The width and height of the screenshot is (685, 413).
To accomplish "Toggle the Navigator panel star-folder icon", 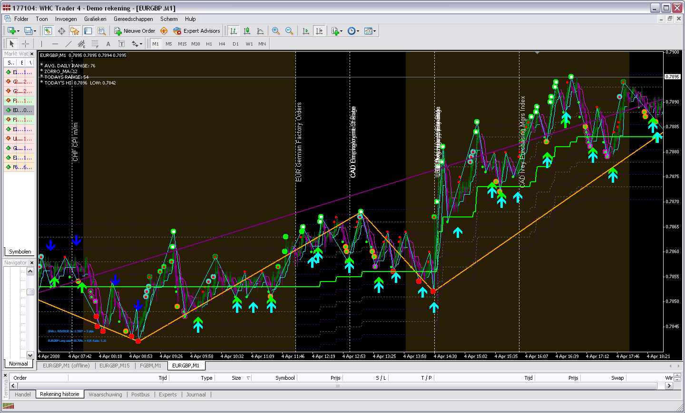I will click(x=75, y=31).
